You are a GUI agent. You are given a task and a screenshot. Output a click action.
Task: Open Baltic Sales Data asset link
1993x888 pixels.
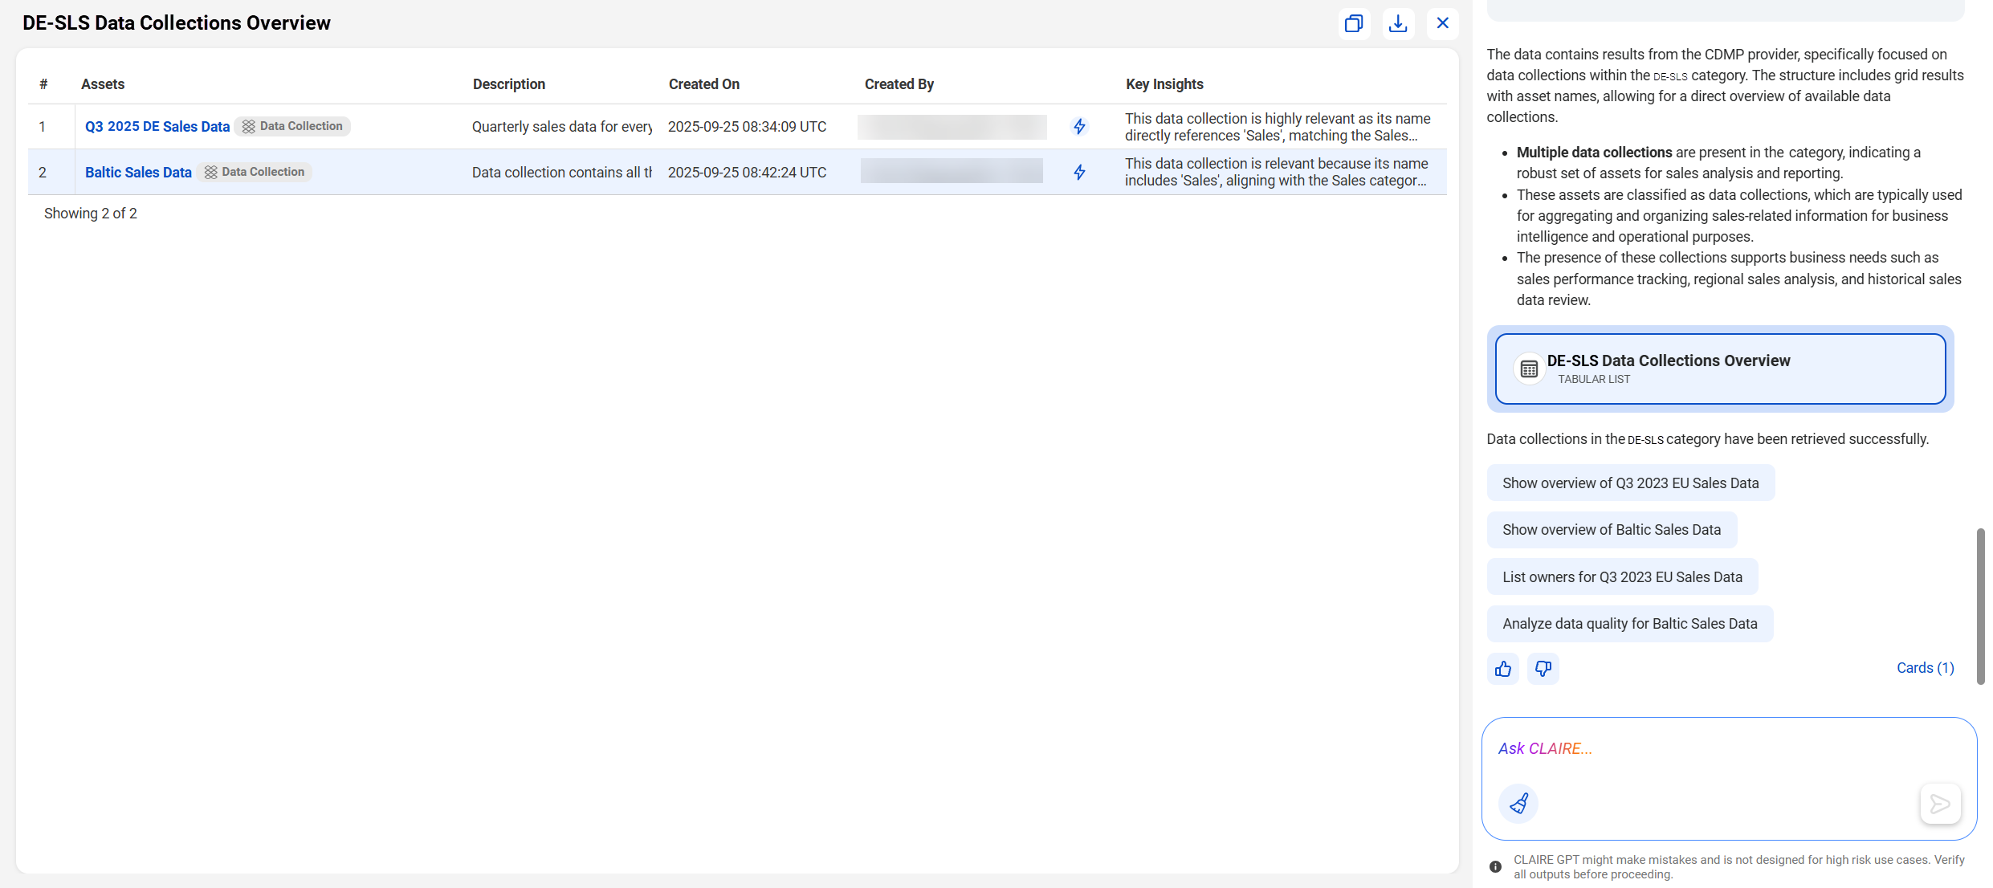[x=138, y=173]
